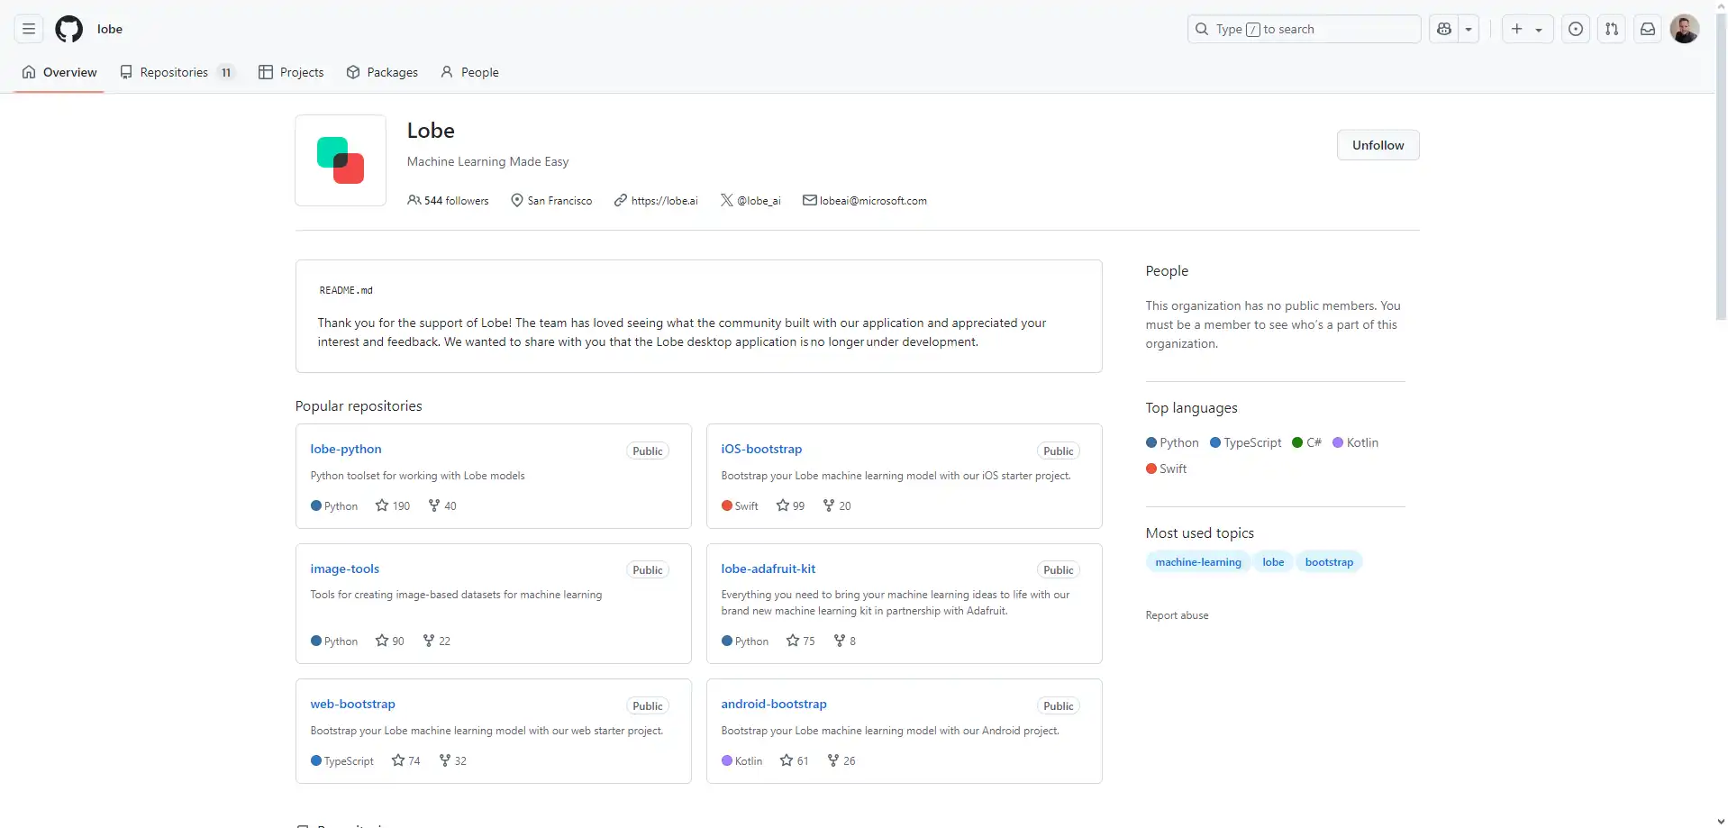
Task: Open the Issues icon in header
Action: [1576, 29]
